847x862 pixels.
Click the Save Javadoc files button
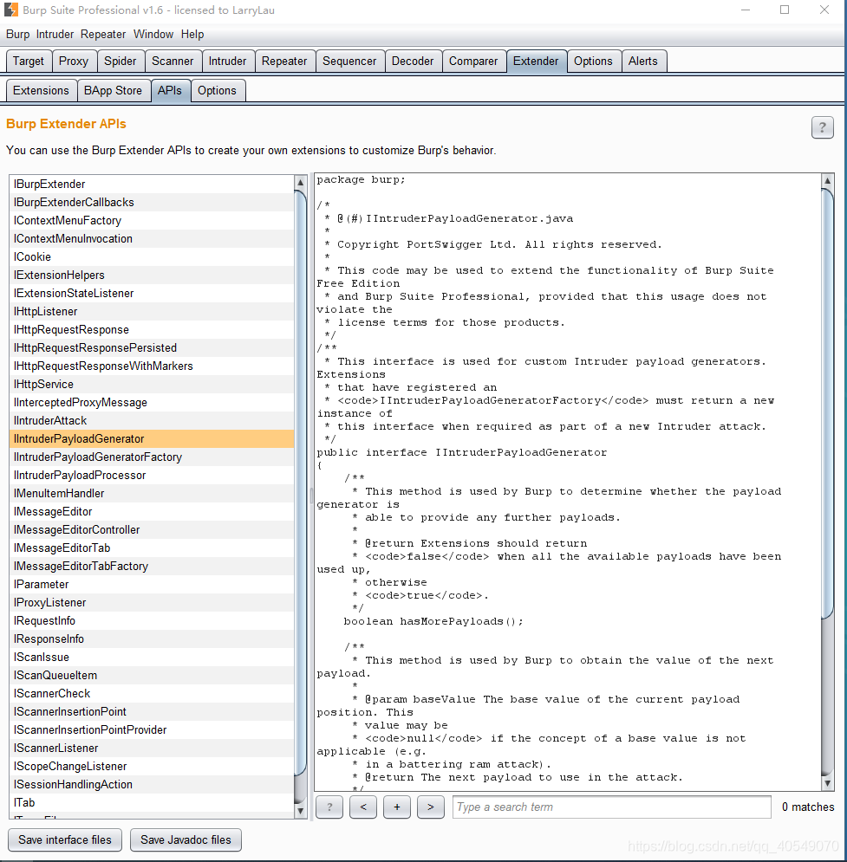pyautogui.click(x=186, y=840)
